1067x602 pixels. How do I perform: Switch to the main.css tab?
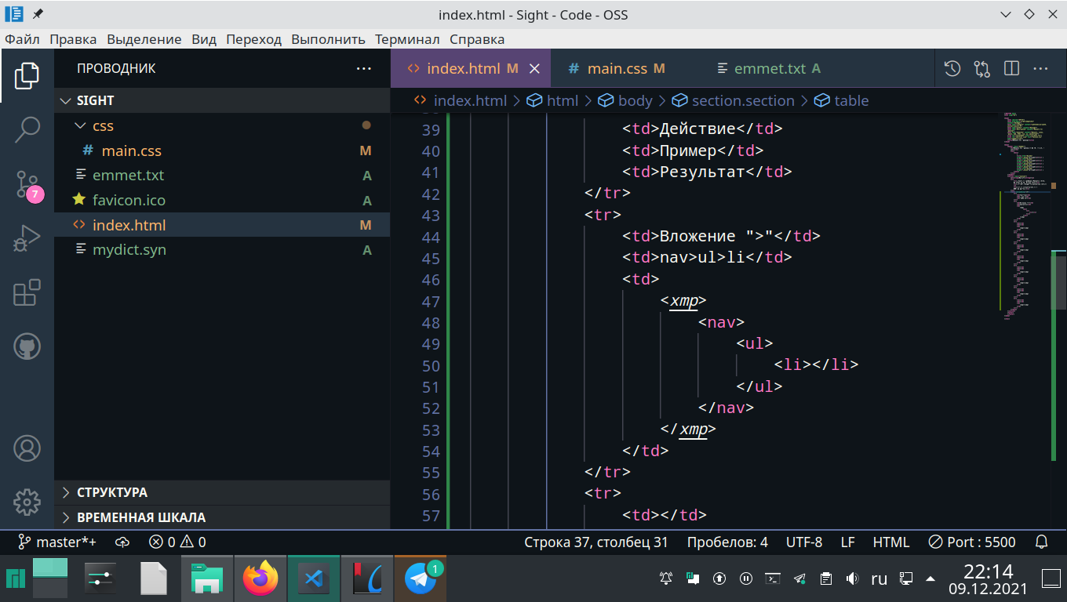tap(617, 69)
